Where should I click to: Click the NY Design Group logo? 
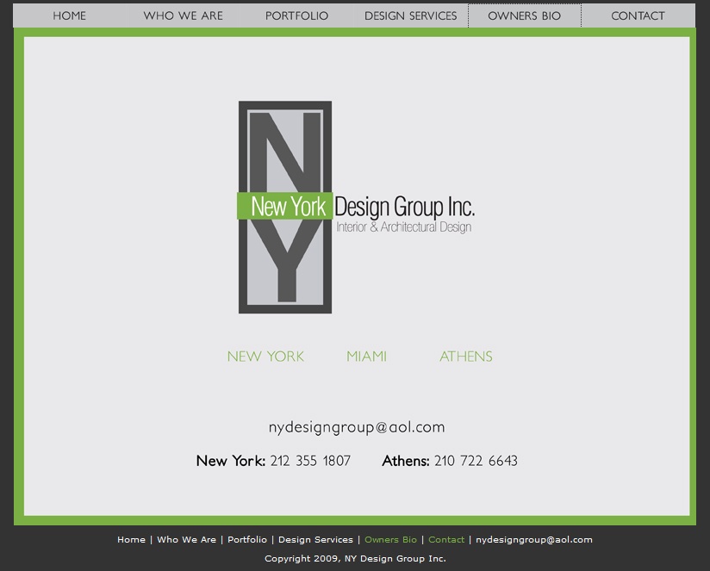point(355,208)
